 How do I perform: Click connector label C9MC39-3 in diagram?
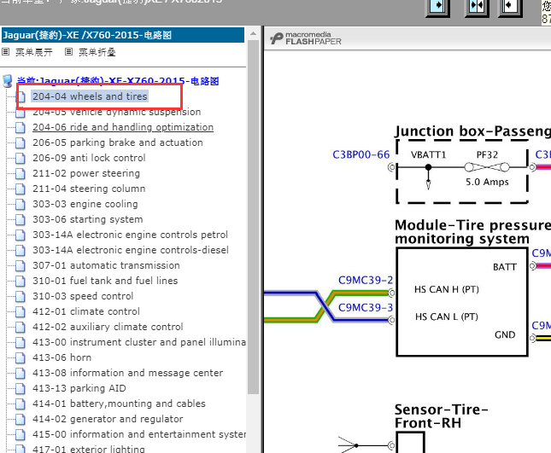click(366, 307)
